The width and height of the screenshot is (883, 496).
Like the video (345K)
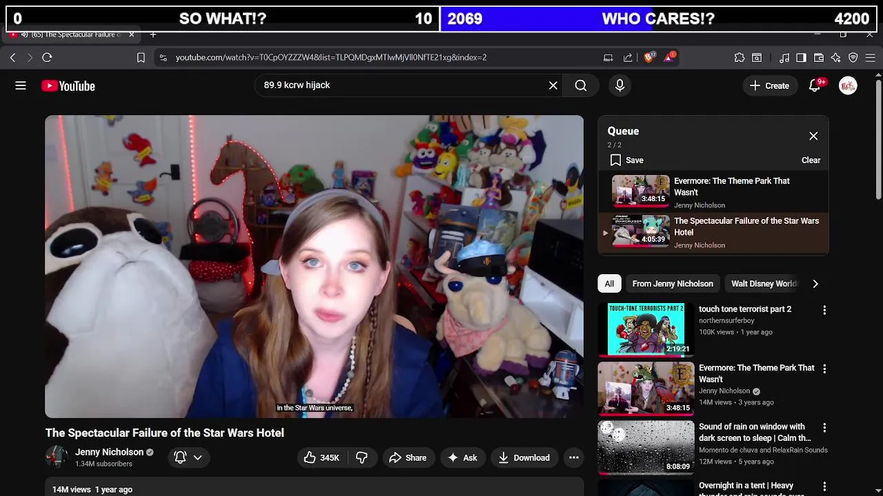[x=321, y=458]
